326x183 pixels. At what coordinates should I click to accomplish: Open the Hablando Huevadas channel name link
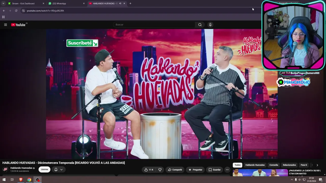21,168
